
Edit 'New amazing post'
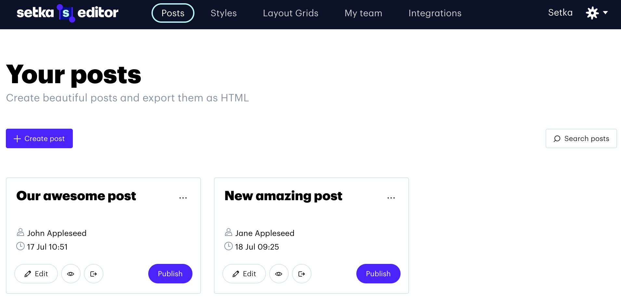click(244, 274)
